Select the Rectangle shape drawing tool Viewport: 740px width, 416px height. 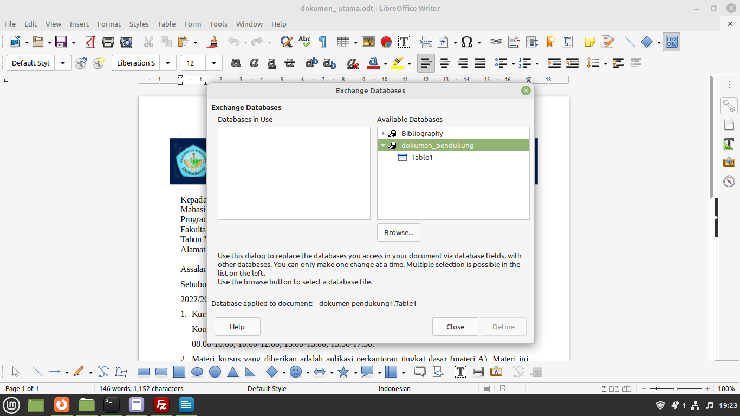[x=144, y=372]
